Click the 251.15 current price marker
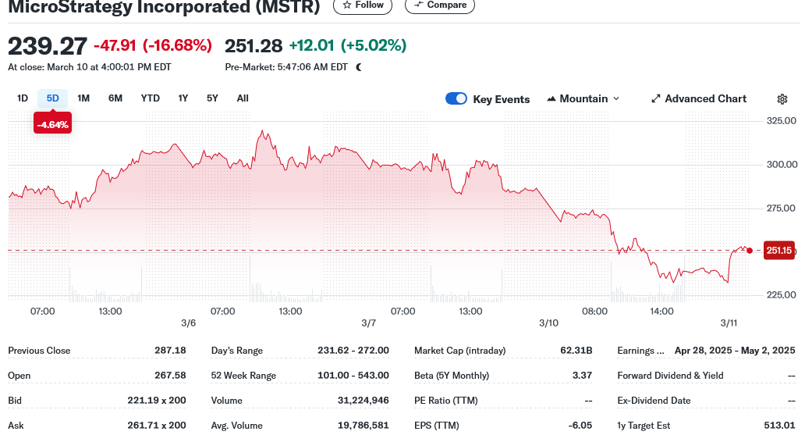Image resolution: width=805 pixels, height=442 pixels. [778, 251]
